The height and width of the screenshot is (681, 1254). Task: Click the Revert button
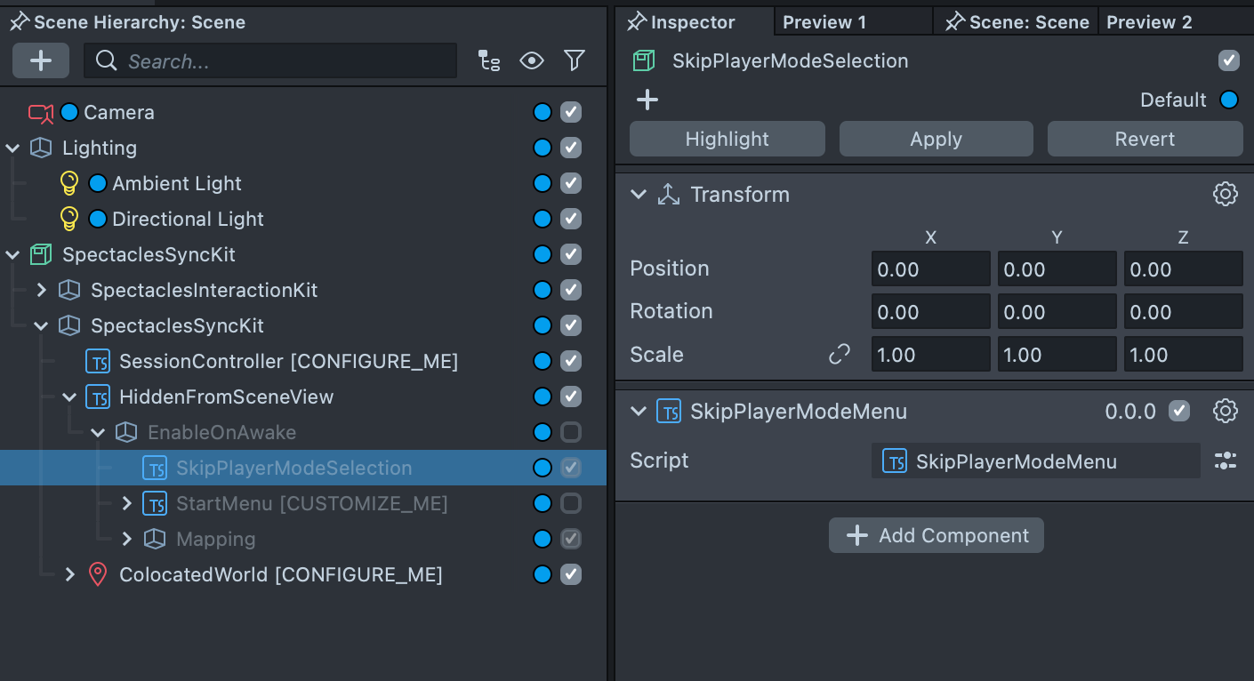coord(1145,139)
